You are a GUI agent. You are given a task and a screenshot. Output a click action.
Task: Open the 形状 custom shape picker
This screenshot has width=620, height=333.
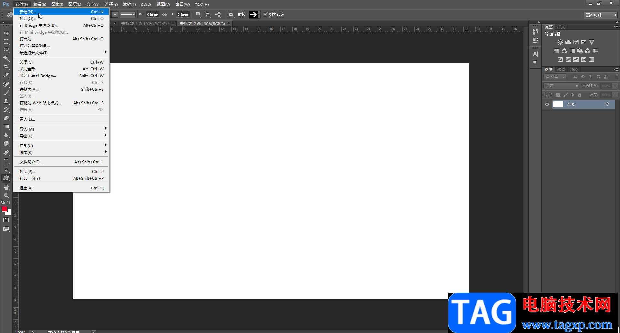pos(254,15)
